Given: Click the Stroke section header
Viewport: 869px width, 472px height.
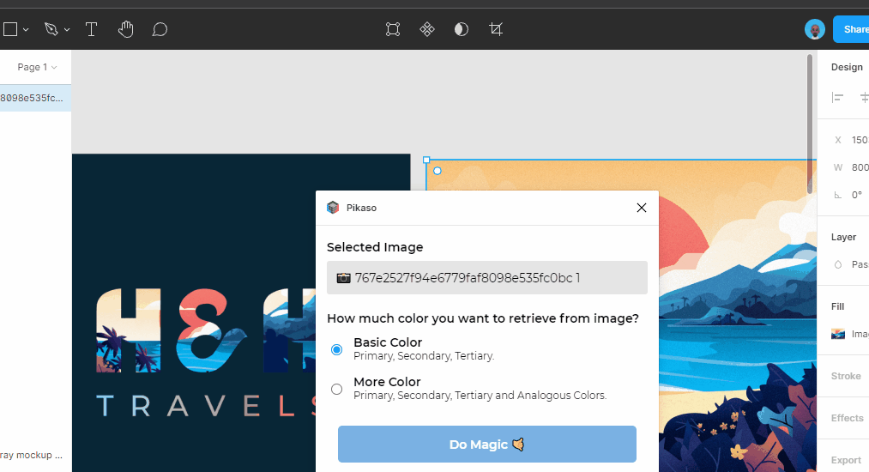Looking at the screenshot, I should (846, 376).
